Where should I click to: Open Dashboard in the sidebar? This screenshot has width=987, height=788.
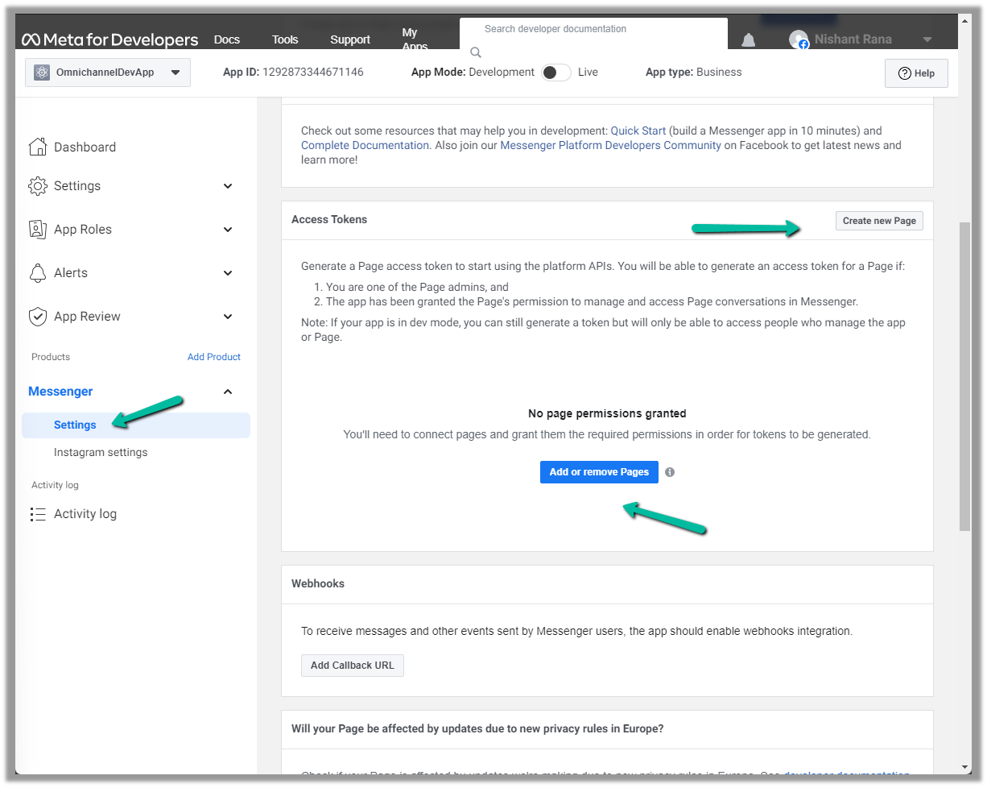85,147
